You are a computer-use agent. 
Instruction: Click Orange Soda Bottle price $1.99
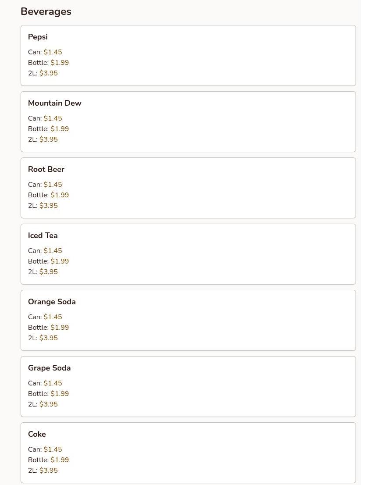[x=60, y=328]
